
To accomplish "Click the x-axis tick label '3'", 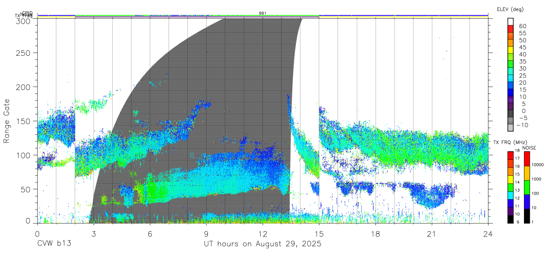I will 93,234.
